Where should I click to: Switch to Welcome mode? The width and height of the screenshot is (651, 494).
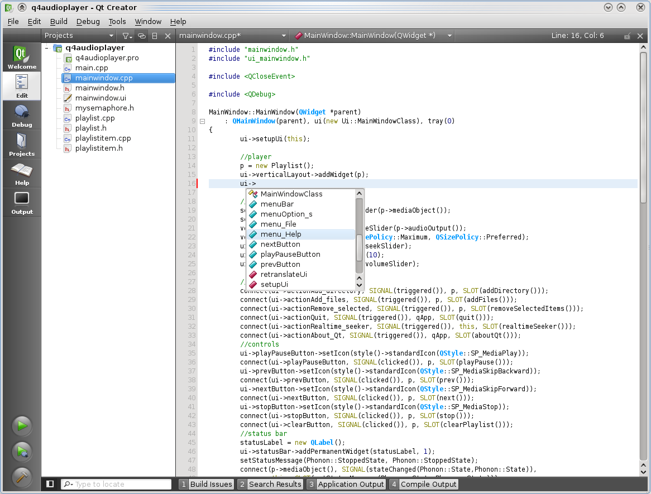tap(22, 57)
